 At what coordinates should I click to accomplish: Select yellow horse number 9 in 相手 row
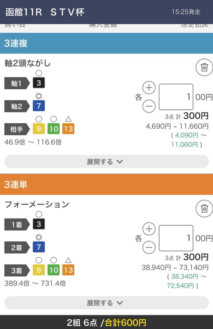tap(39, 129)
